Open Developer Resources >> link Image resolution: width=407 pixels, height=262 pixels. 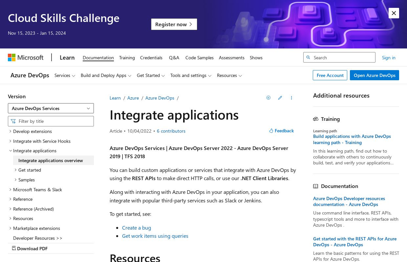click(x=38, y=238)
